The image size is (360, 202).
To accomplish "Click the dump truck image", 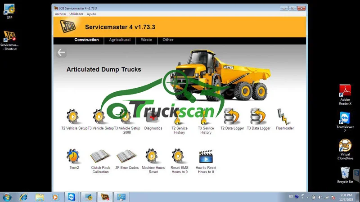I will point(222,76).
